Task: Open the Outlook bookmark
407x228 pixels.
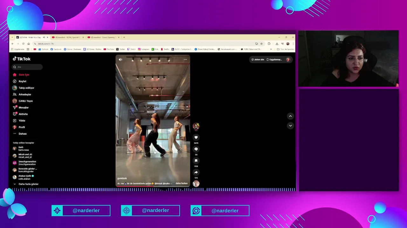Action: [x=43, y=49]
